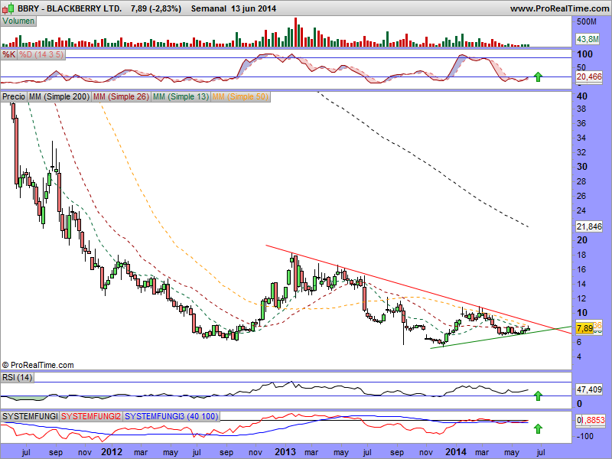Select the MM (Simple 50) moving average label

pyautogui.click(x=240, y=96)
